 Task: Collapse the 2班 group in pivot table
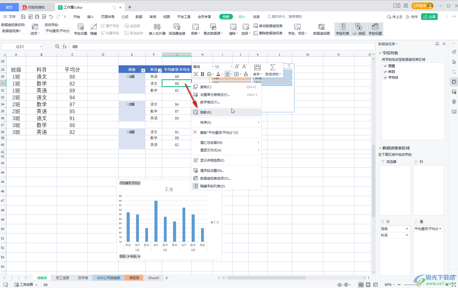128,104
